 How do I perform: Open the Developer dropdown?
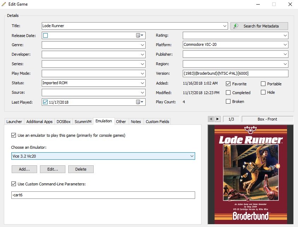[x=142, y=54]
